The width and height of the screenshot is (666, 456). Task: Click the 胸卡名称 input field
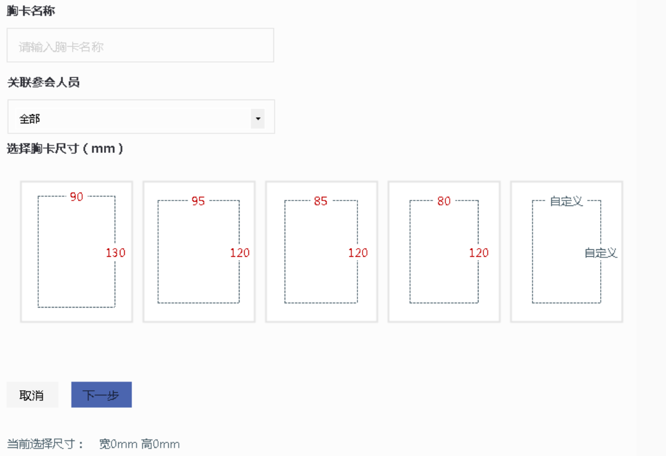coord(140,46)
